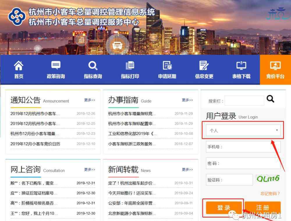The height and width of the screenshot is (221, 291).
Task: Open 指标打印 document icon
Action: tap(130, 66)
